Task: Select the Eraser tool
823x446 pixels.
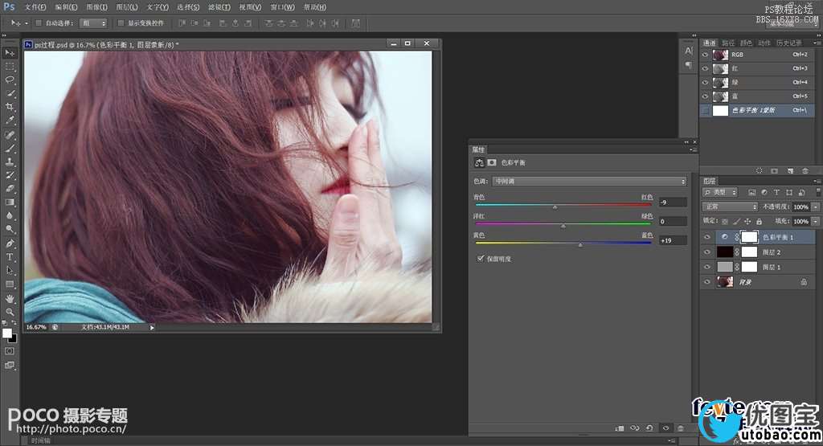Action: click(x=10, y=189)
